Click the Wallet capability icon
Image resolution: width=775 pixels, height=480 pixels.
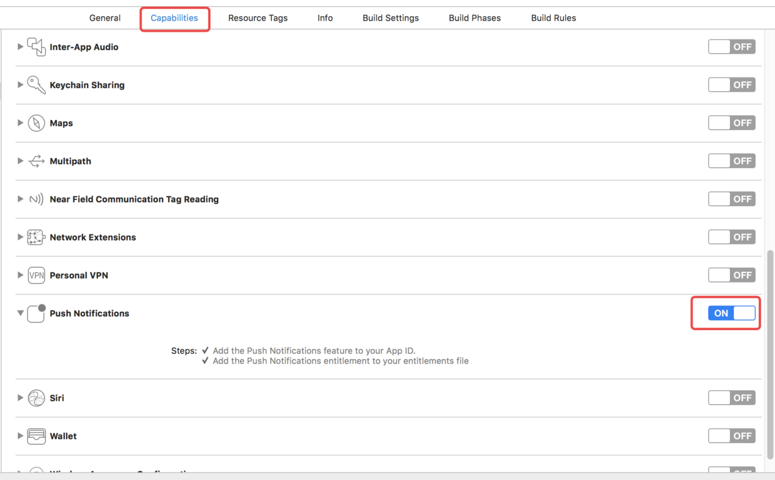36,436
